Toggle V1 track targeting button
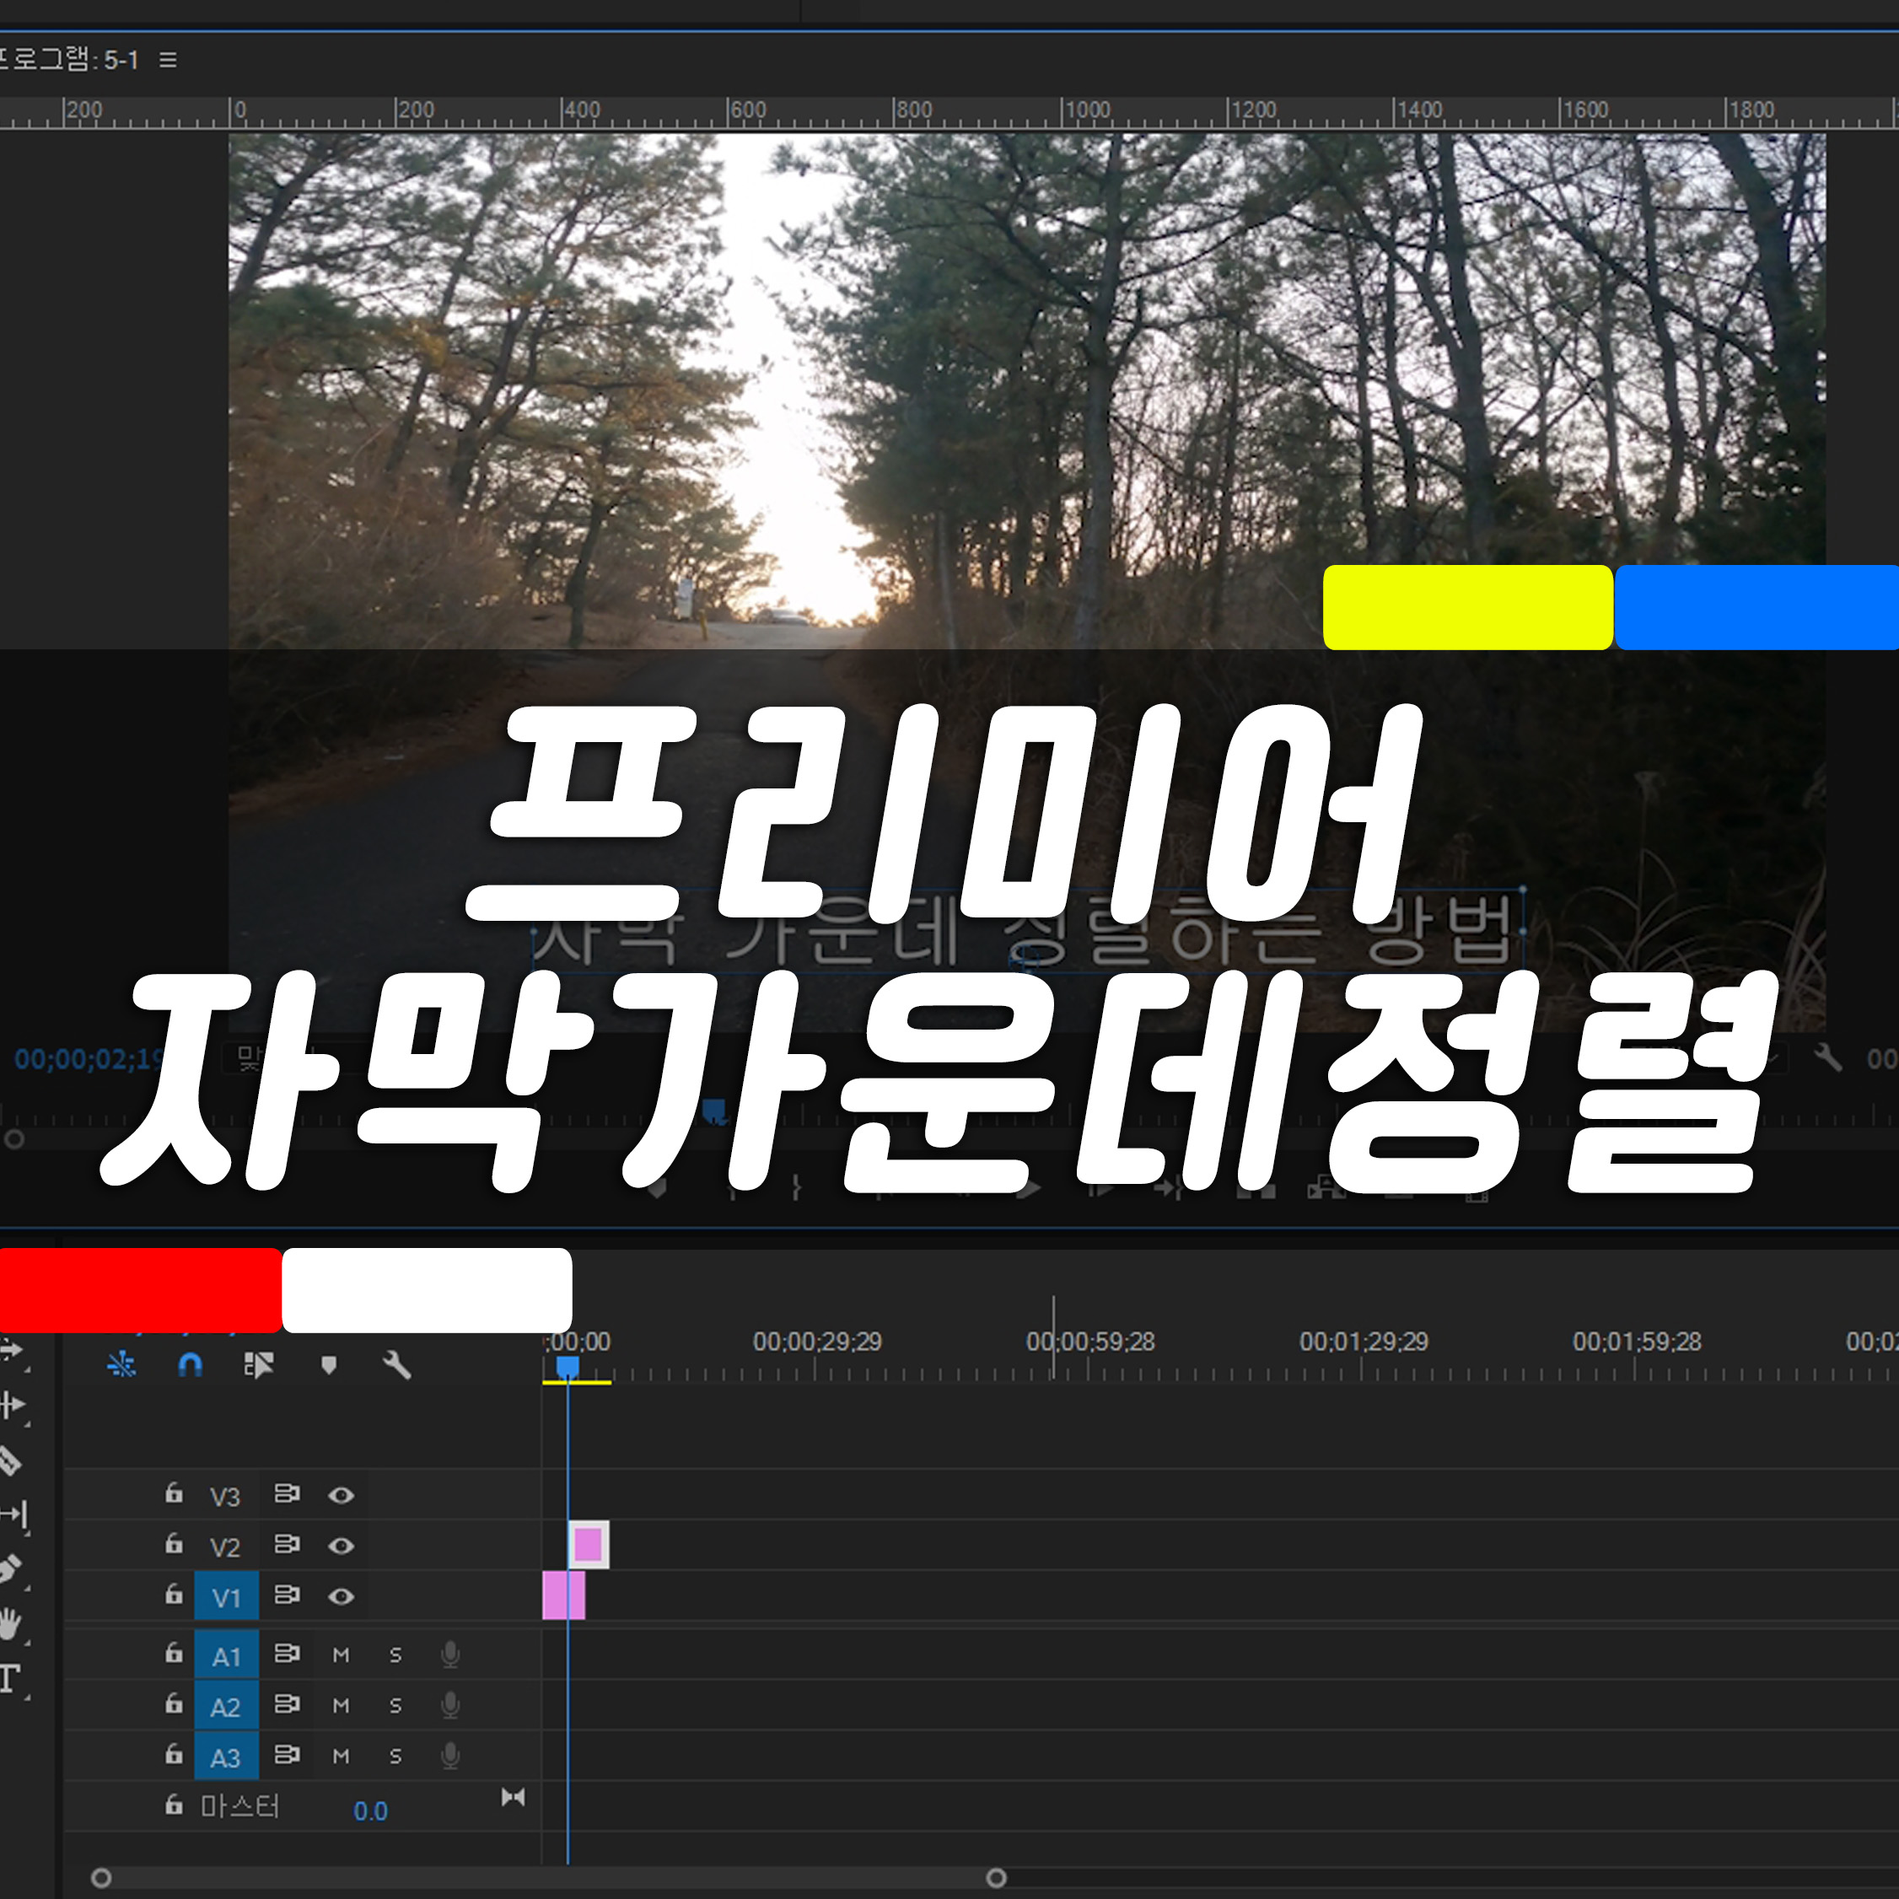 [226, 1596]
